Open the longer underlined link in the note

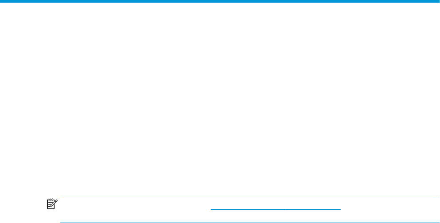point(248,209)
